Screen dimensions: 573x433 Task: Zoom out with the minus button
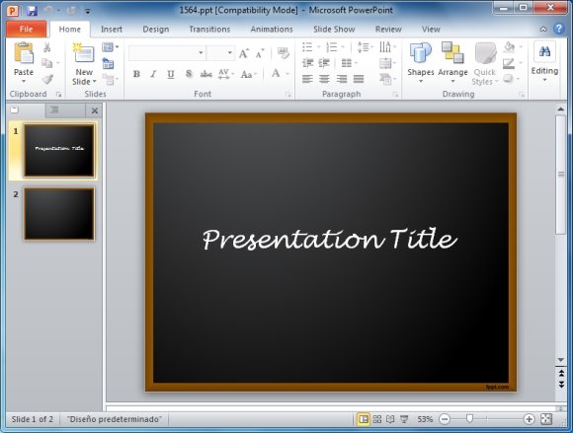coord(445,419)
